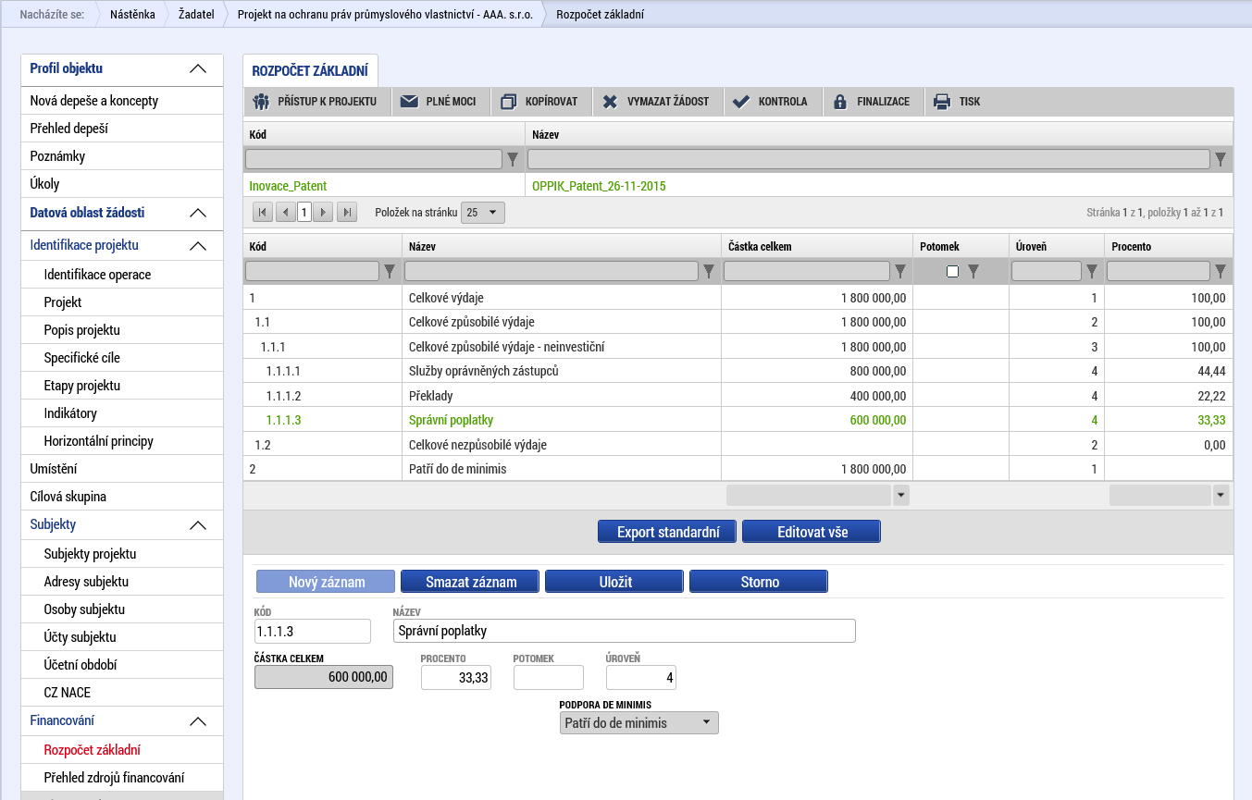1252x800 pixels.
Task: Select Rozpočet základní tab
Action: (310, 70)
